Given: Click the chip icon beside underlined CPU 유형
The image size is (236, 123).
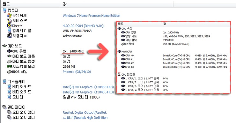Looking at the screenshot, I should click(9, 51).
